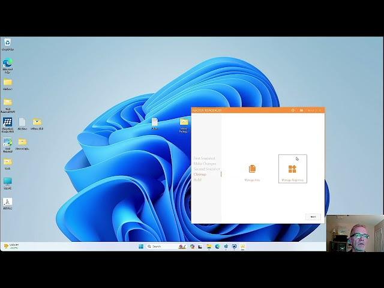Select the text file icon behind the window
This screenshot has width=384, height=288.
154,122
